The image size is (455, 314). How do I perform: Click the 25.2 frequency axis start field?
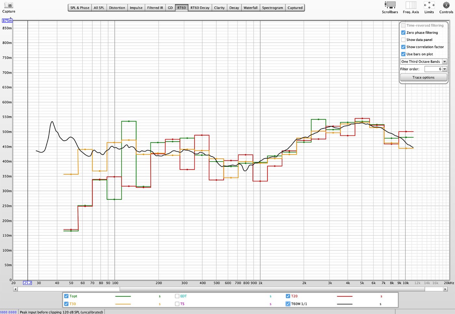28,283
